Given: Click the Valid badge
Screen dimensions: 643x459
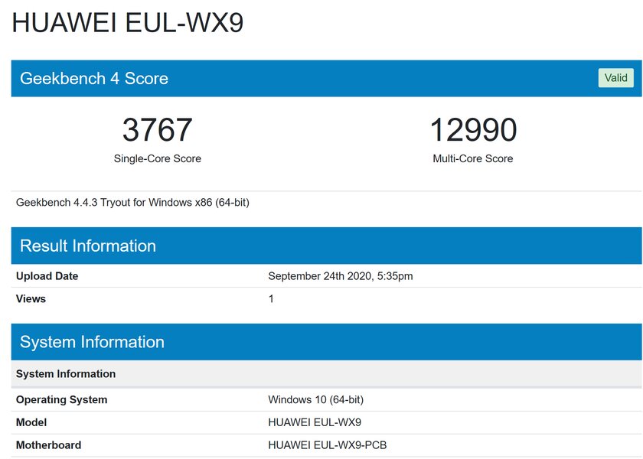Looking at the screenshot, I should point(615,78).
